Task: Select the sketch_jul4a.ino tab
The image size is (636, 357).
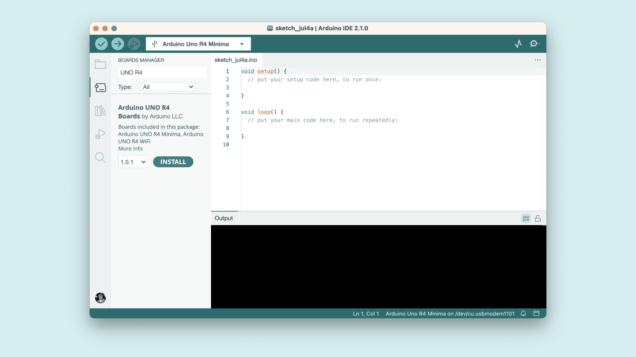Action: [x=236, y=60]
